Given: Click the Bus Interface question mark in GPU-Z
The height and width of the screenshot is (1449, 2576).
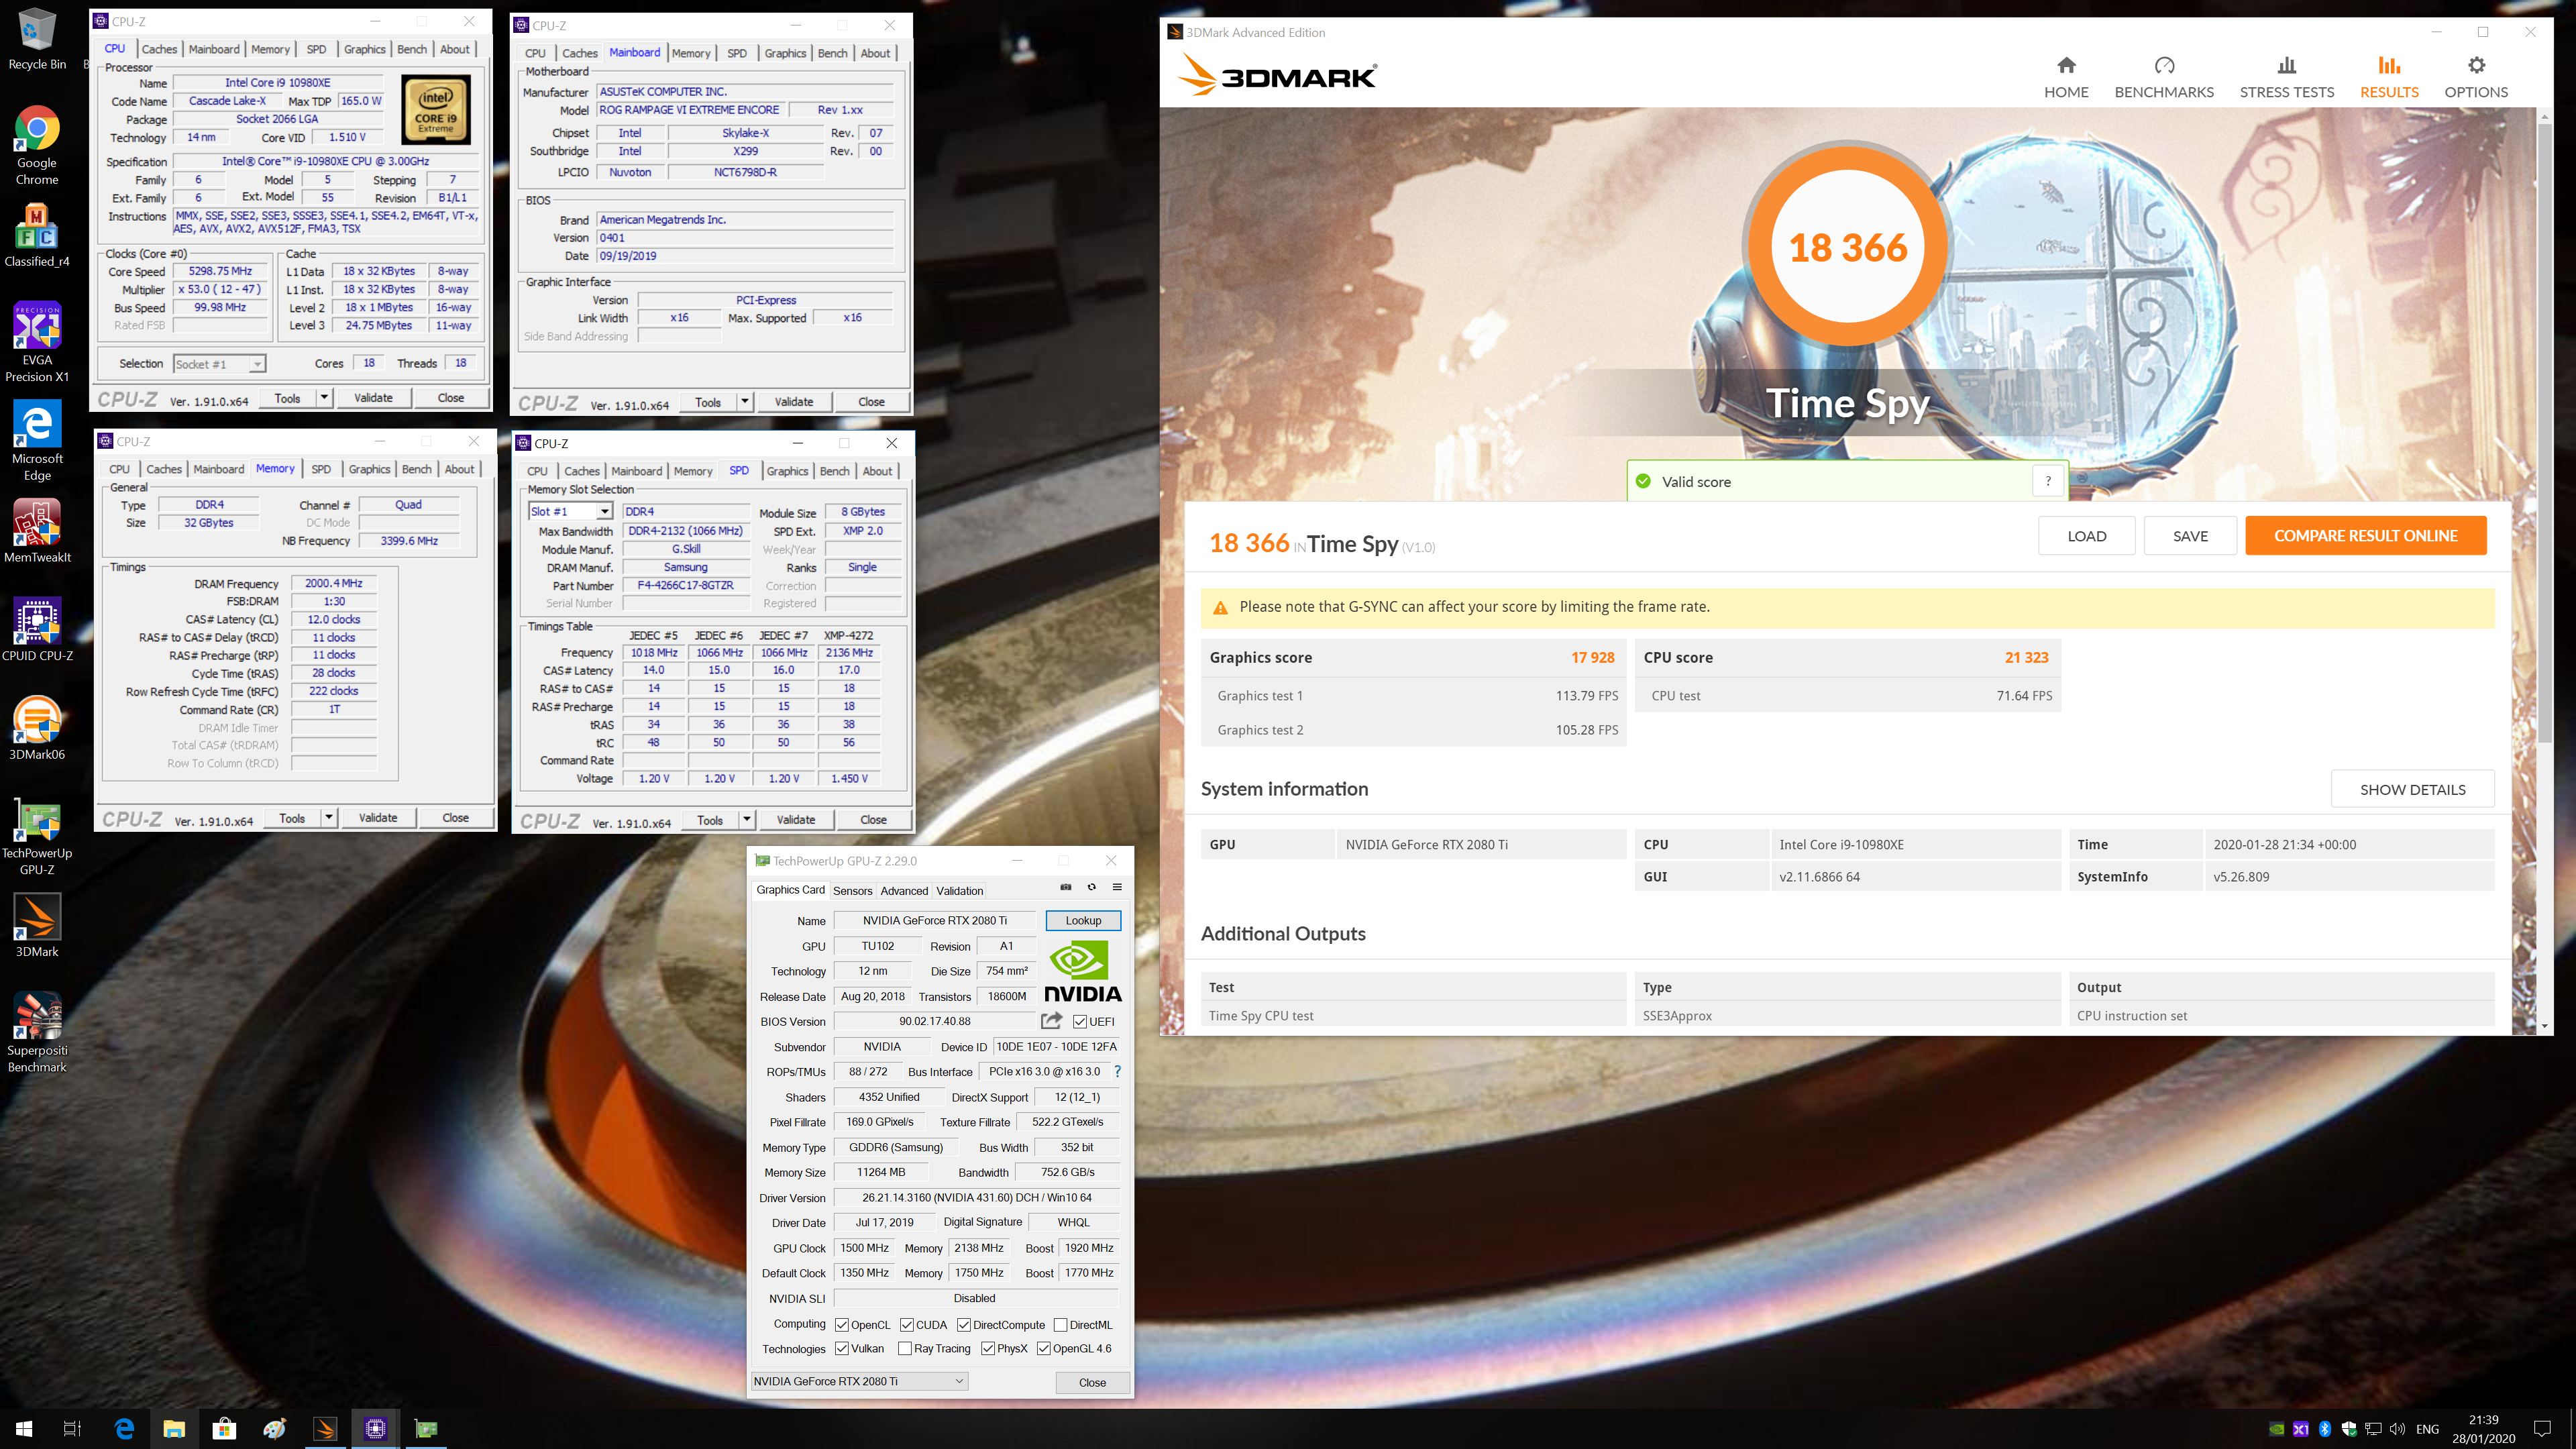Looking at the screenshot, I should [x=1117, y=1071].
